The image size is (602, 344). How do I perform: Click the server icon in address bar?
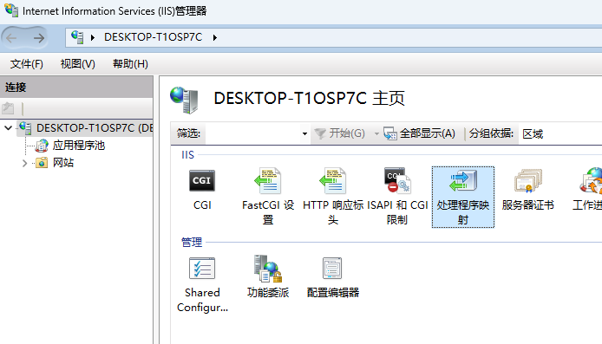click(77, 37)
